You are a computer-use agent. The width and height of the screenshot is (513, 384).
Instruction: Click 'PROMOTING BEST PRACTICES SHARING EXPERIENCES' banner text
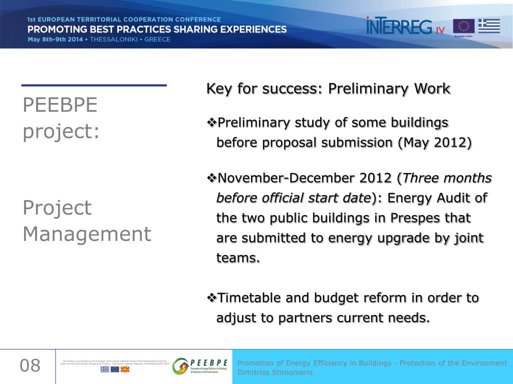pos(157,29)
